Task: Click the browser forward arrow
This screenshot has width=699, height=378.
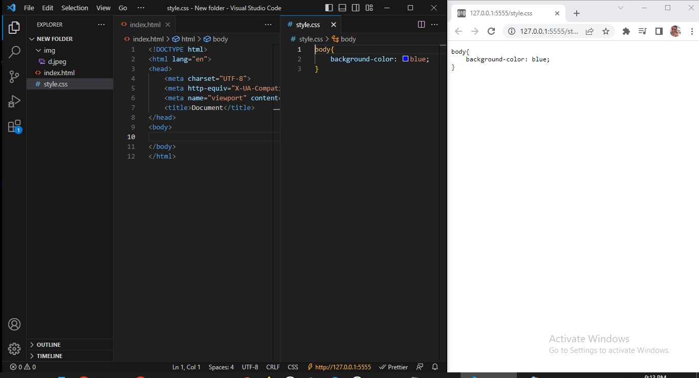Action: click(x=475, y=31)
